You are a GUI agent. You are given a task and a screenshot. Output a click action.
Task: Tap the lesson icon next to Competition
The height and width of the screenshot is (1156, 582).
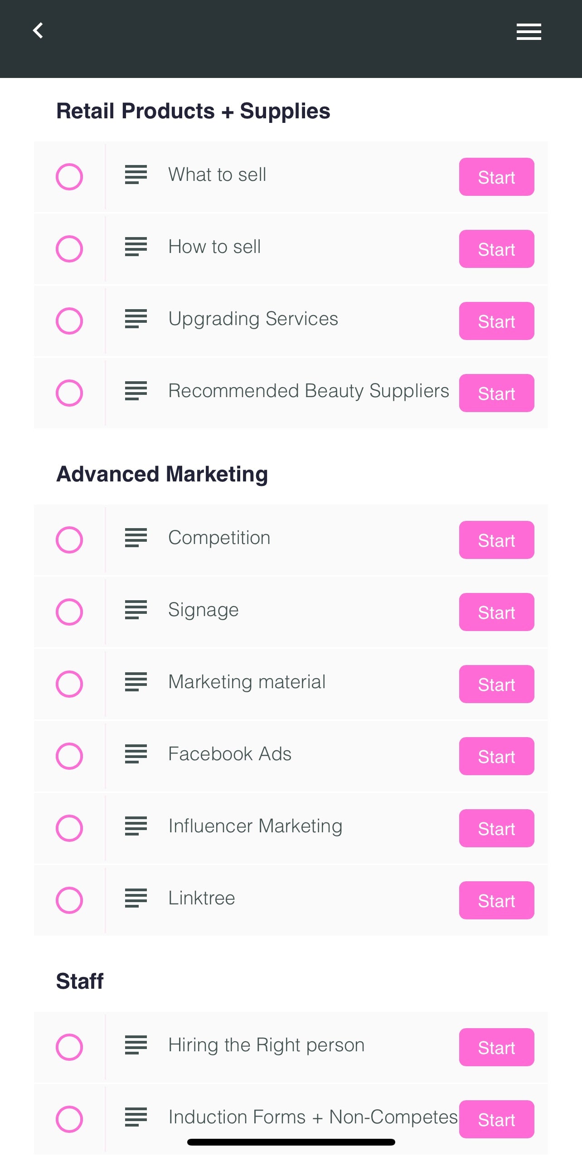[x=136, y=538]
